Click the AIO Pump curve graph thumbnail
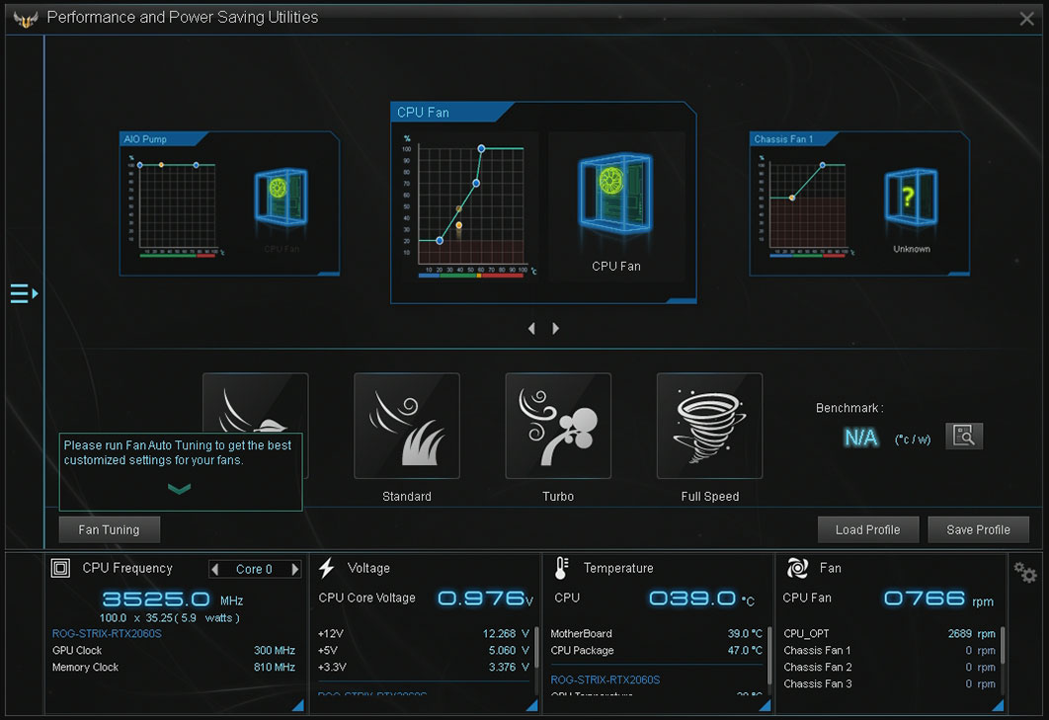Image resolution: width=1049 pixels, height=720 pixels. (175, 205)
